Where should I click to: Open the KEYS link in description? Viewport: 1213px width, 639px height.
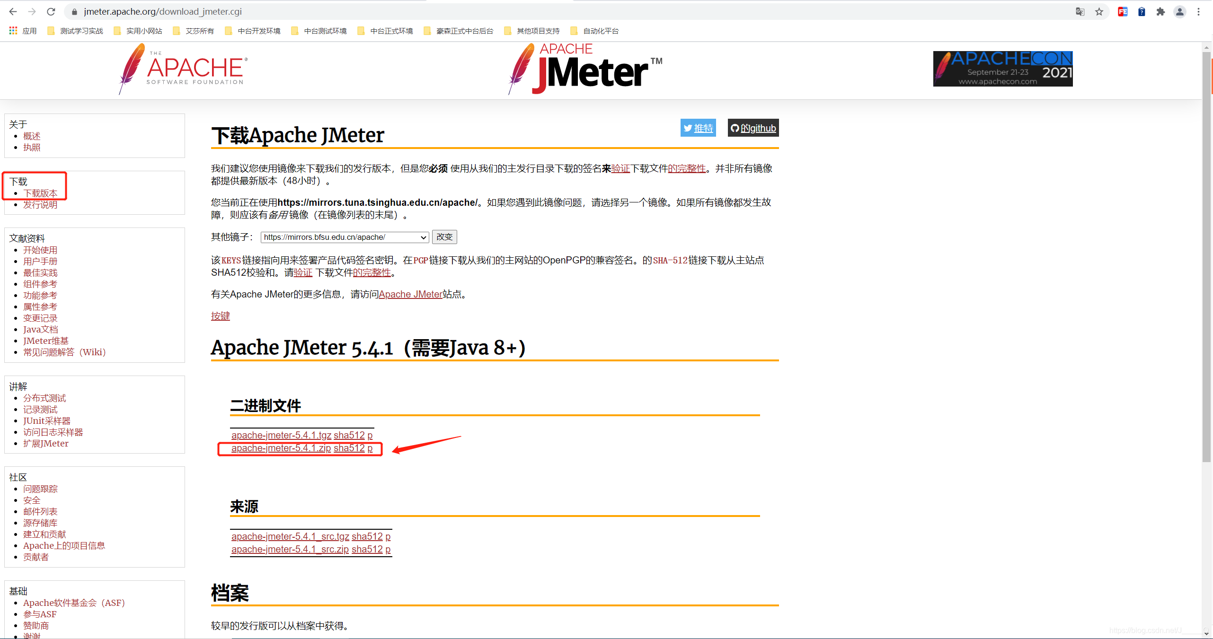(x=231, y=260)
